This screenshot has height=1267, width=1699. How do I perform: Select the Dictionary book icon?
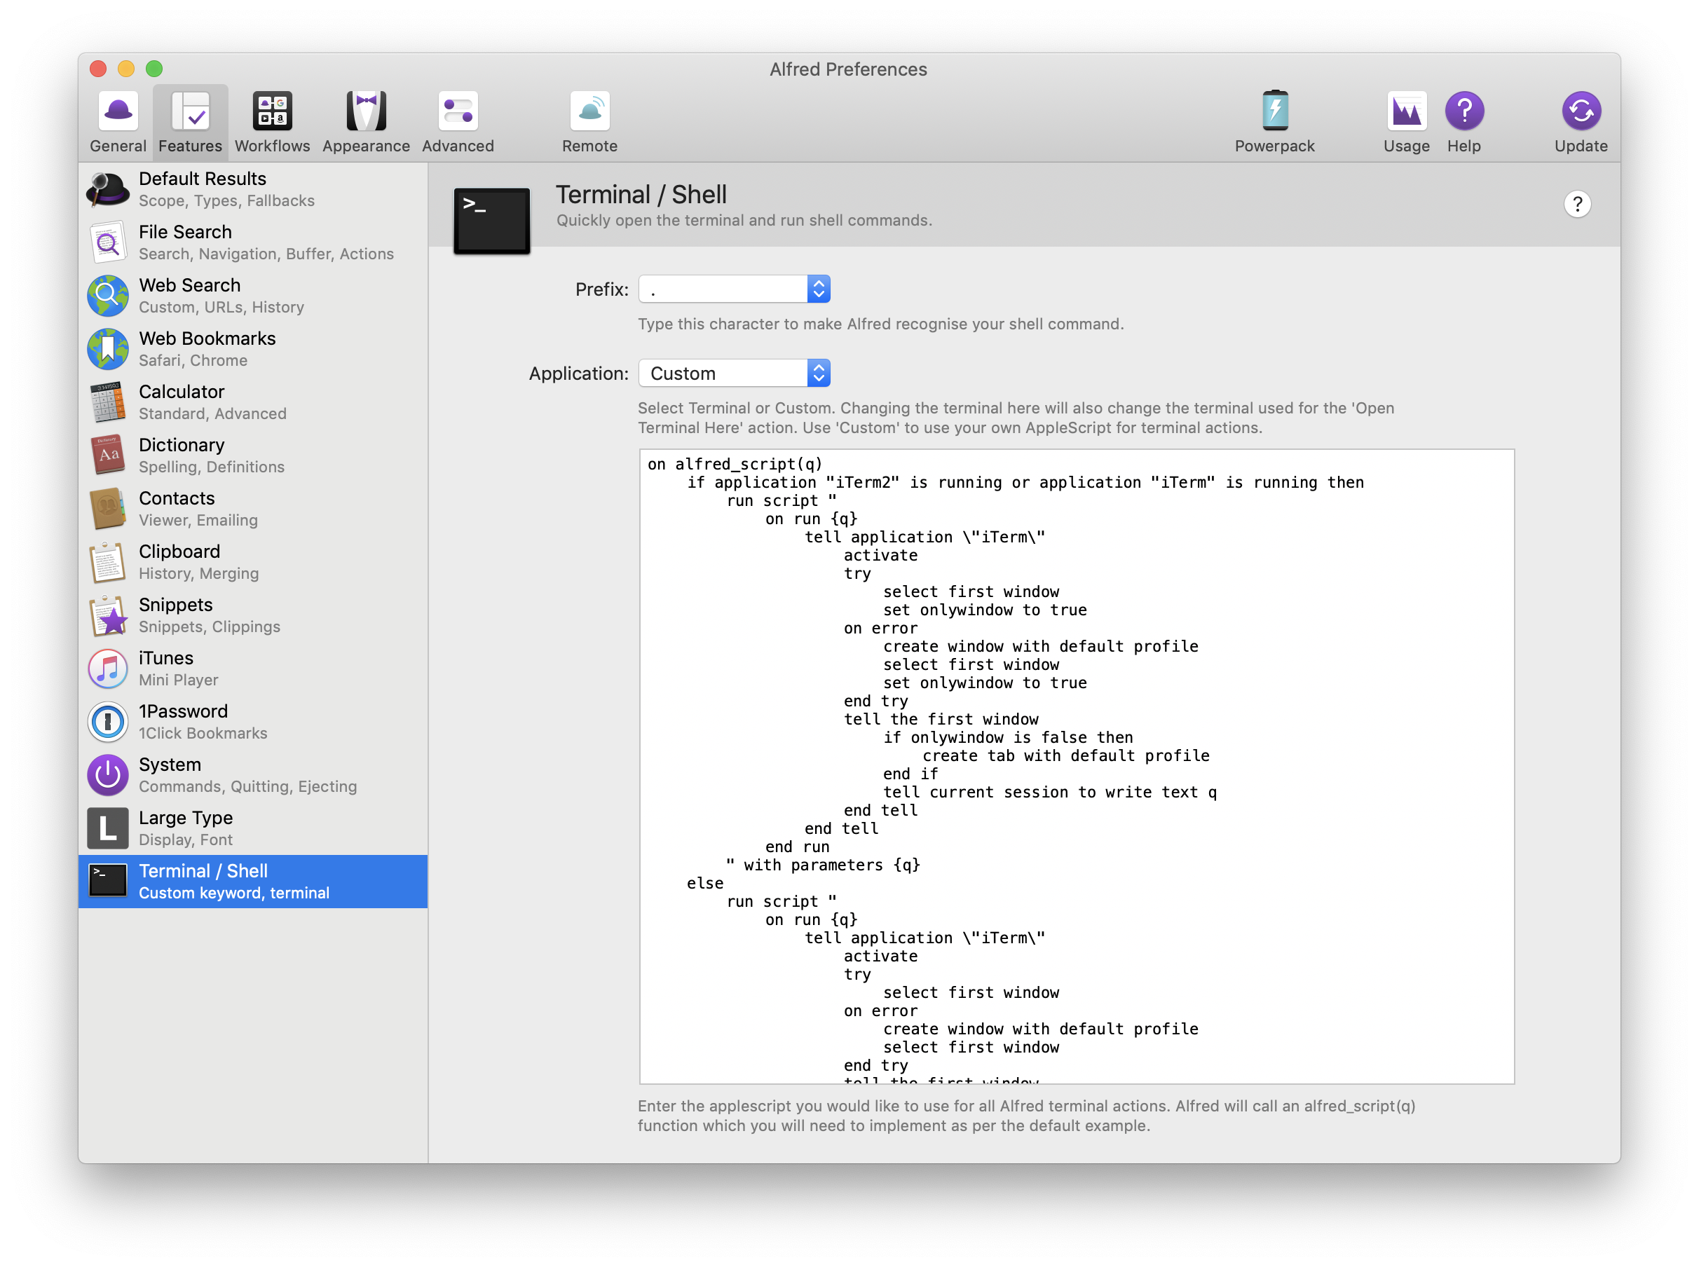pos(108,456)
